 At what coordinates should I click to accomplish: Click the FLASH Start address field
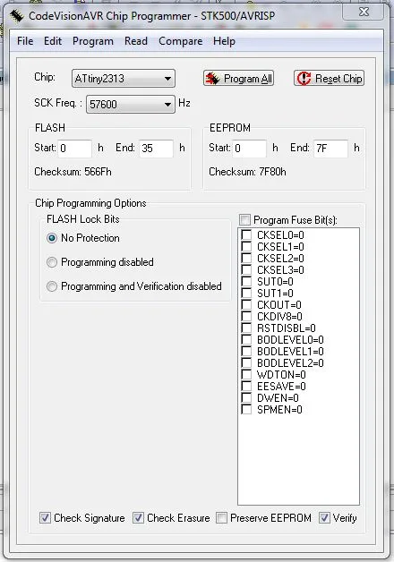(75, 149)
